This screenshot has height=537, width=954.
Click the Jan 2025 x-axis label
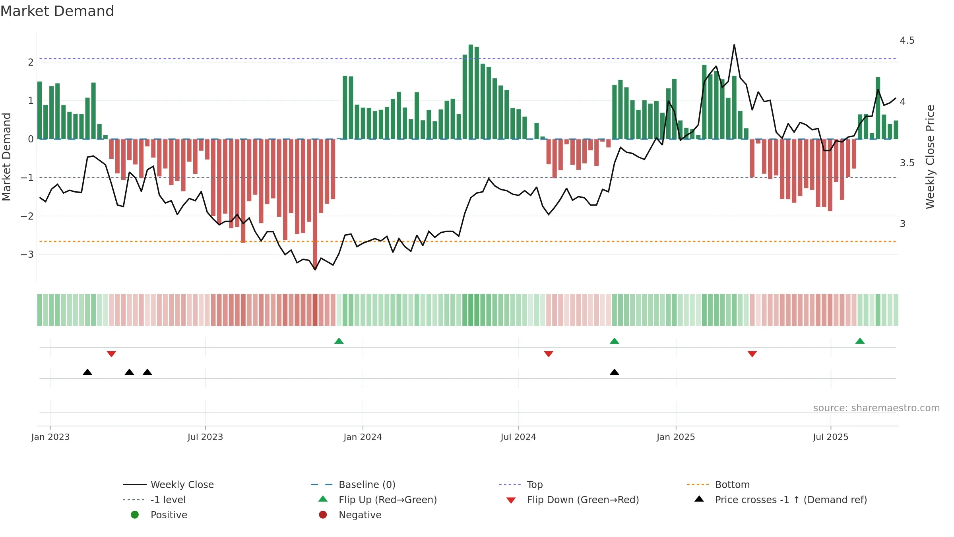click(x=676, y=437)
